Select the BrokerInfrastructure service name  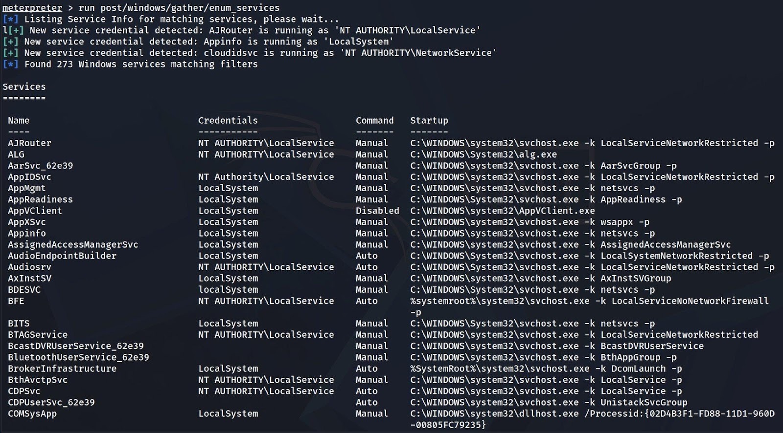tap(62, 368)
